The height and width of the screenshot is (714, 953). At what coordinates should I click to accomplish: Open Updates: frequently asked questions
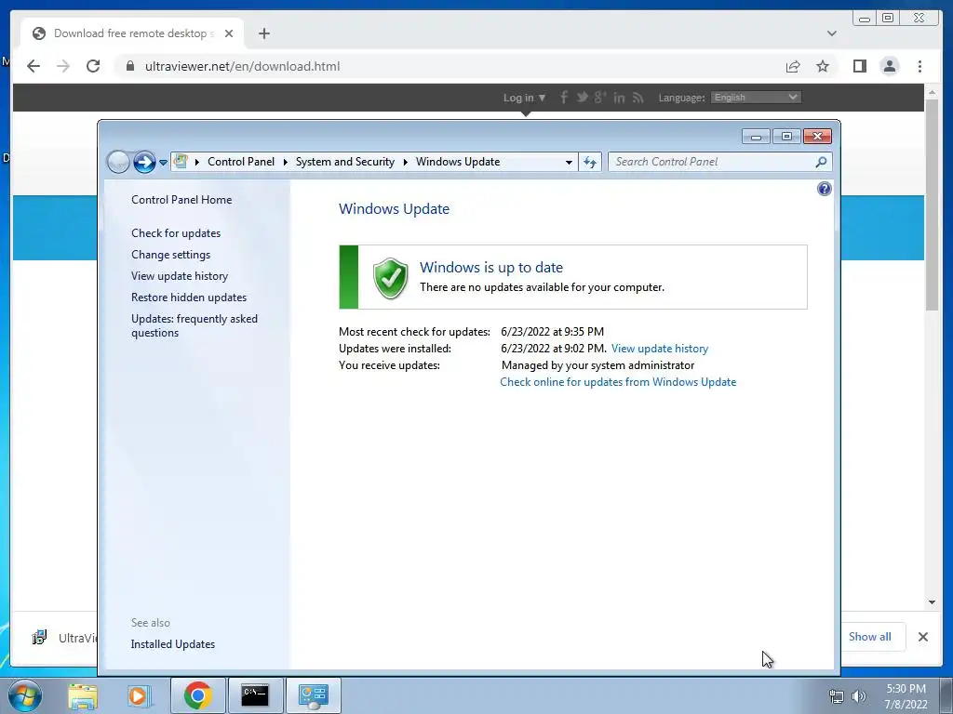[x=194, y=325]
